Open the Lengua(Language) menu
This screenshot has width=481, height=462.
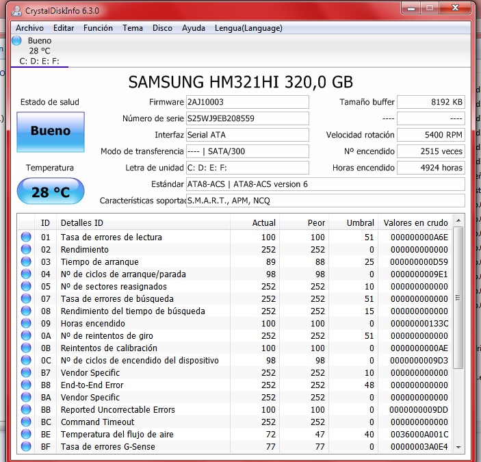(248, 28)
